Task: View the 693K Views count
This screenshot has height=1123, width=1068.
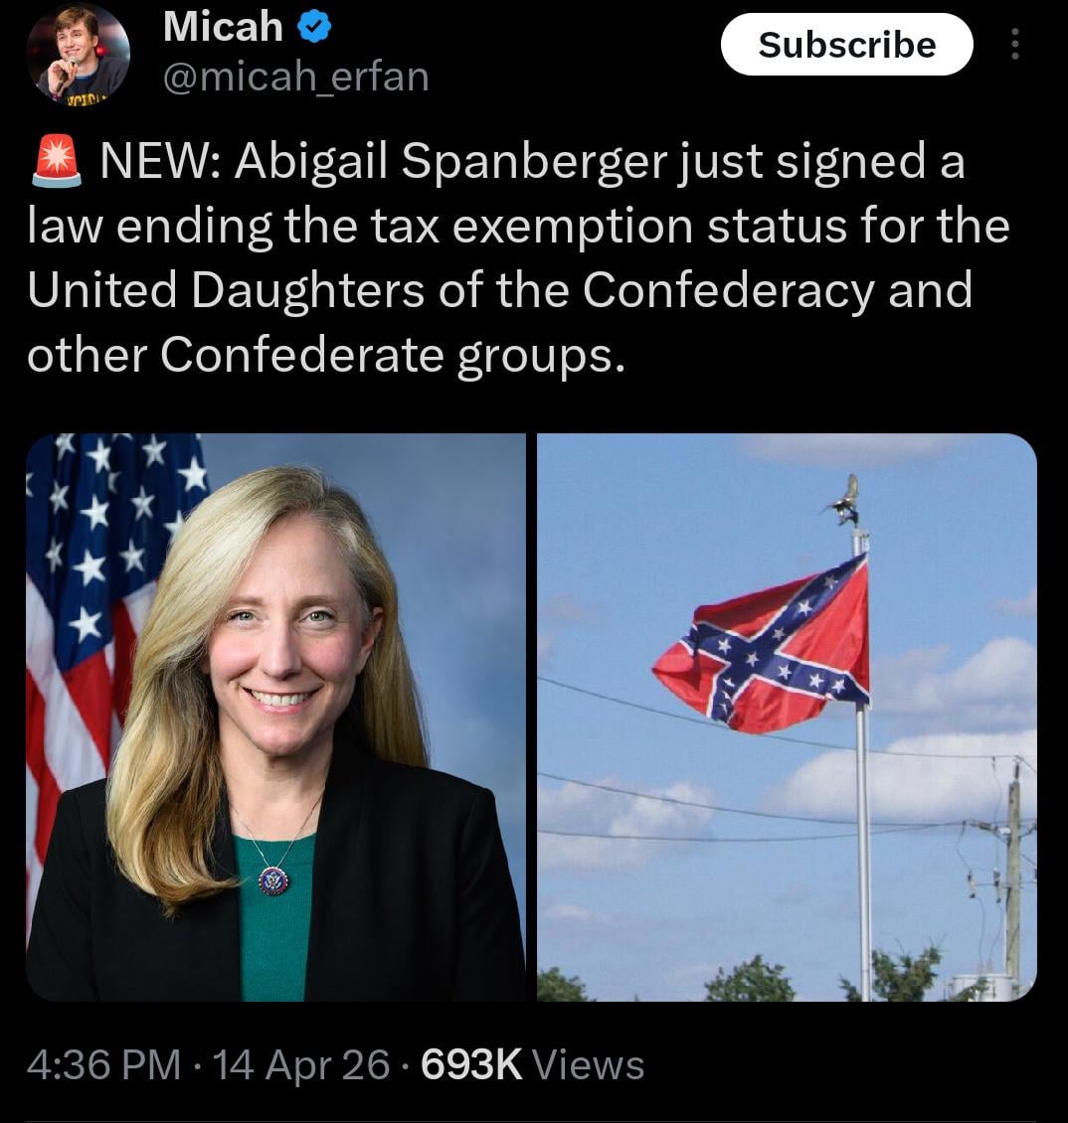Action: click(x=533, y=1064)
